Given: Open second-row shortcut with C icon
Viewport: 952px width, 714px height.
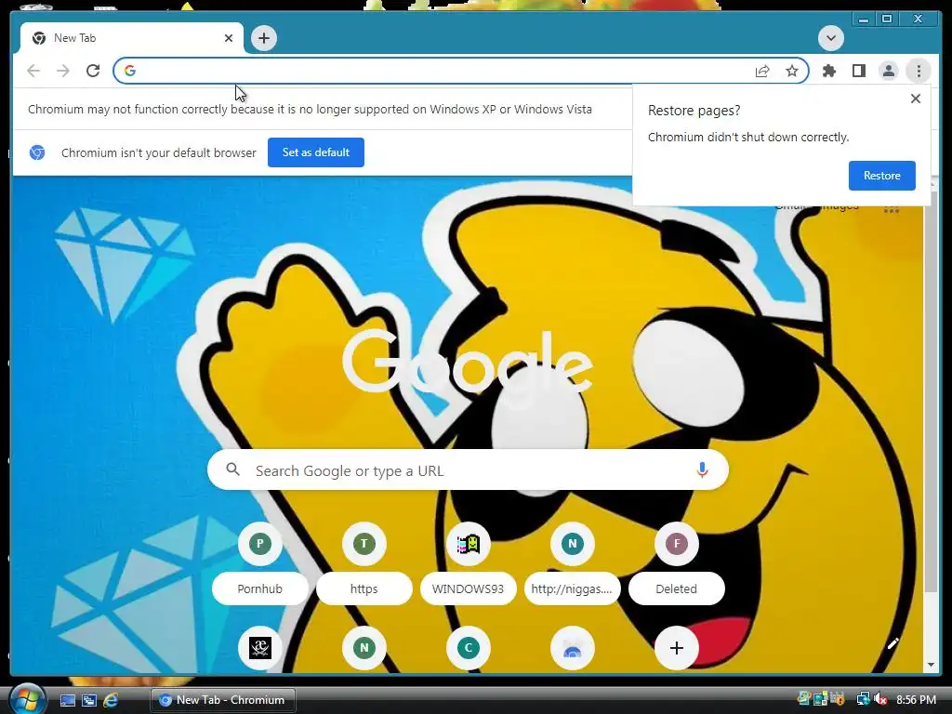Looking at the screenshot, I should coord(469,648).
